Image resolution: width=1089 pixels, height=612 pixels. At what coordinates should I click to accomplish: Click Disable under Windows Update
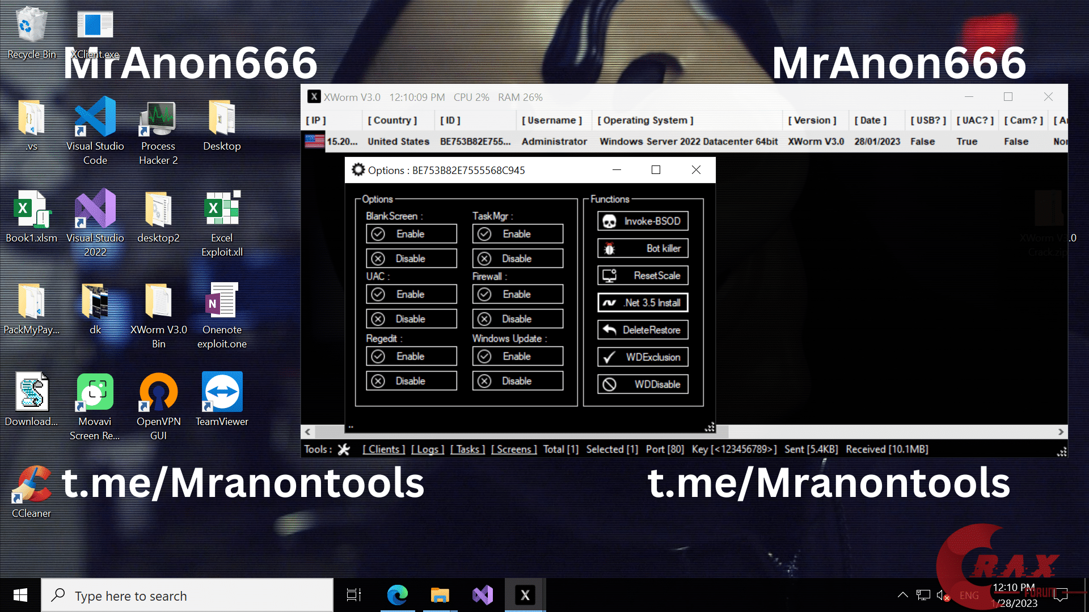pos(518,381)
